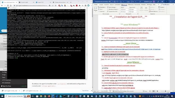This screenshot has width=175, height=98.
Task: Open the Chrome extensions puzzle icon
Action: pyautogui.click(x=80, y=5)
